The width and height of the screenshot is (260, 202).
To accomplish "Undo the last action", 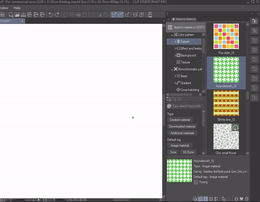I will point(51,15).
